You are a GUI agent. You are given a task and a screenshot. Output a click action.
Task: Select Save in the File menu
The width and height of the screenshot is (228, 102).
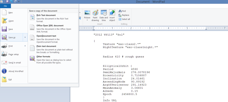(x=14, y=29)
